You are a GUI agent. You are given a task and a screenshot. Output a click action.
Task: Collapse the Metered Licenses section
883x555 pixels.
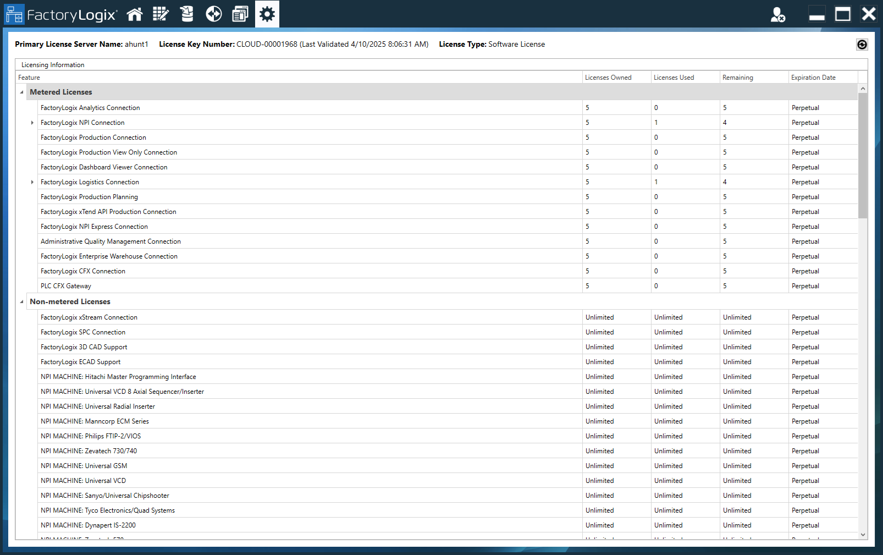(x=22, y=92)
